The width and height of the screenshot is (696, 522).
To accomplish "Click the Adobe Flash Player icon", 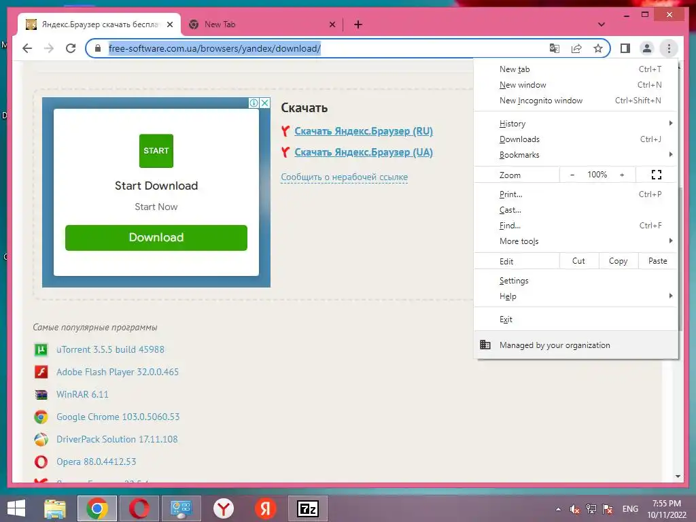I will click(x=41, y=372).
